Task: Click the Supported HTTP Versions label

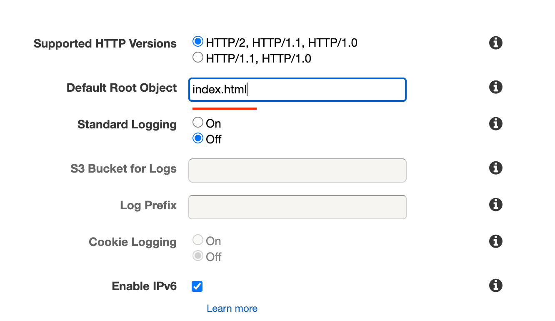Action: click(105, 43)
